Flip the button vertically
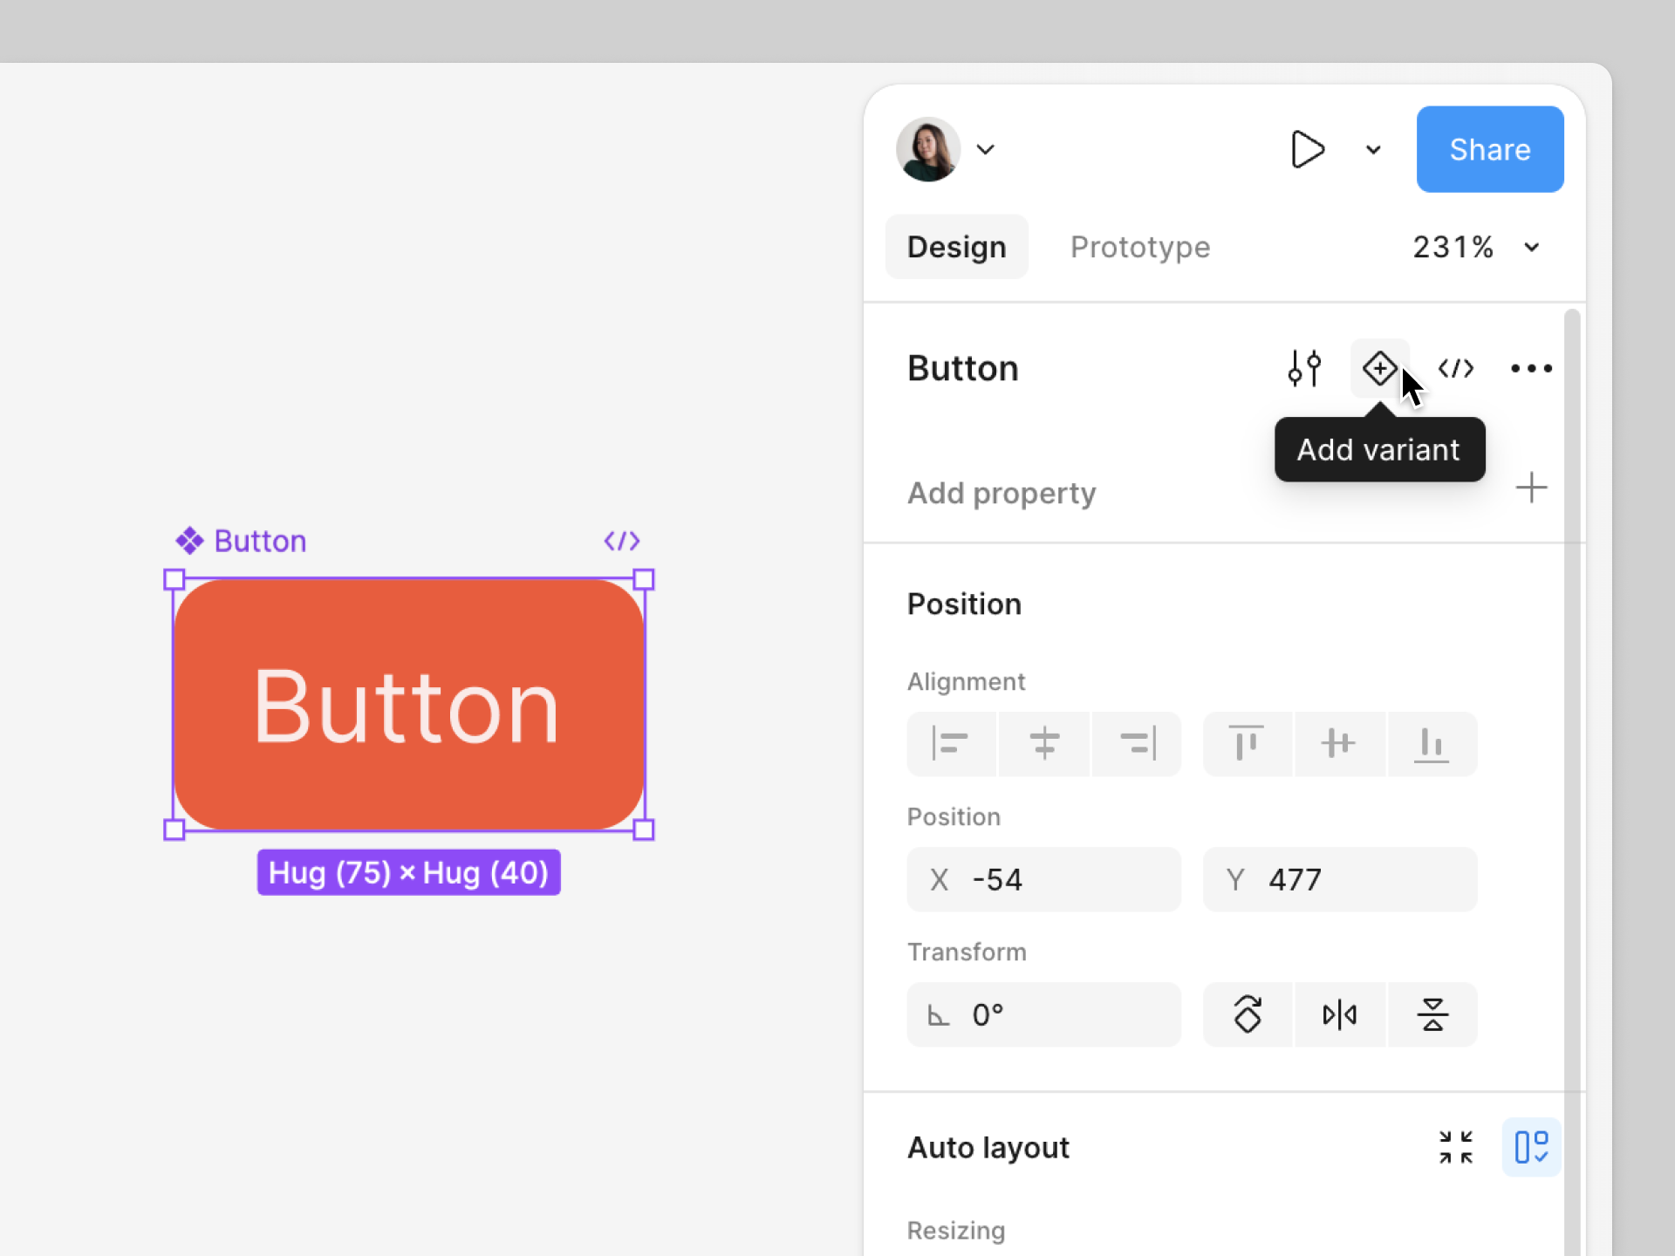 point(1432,1014)
